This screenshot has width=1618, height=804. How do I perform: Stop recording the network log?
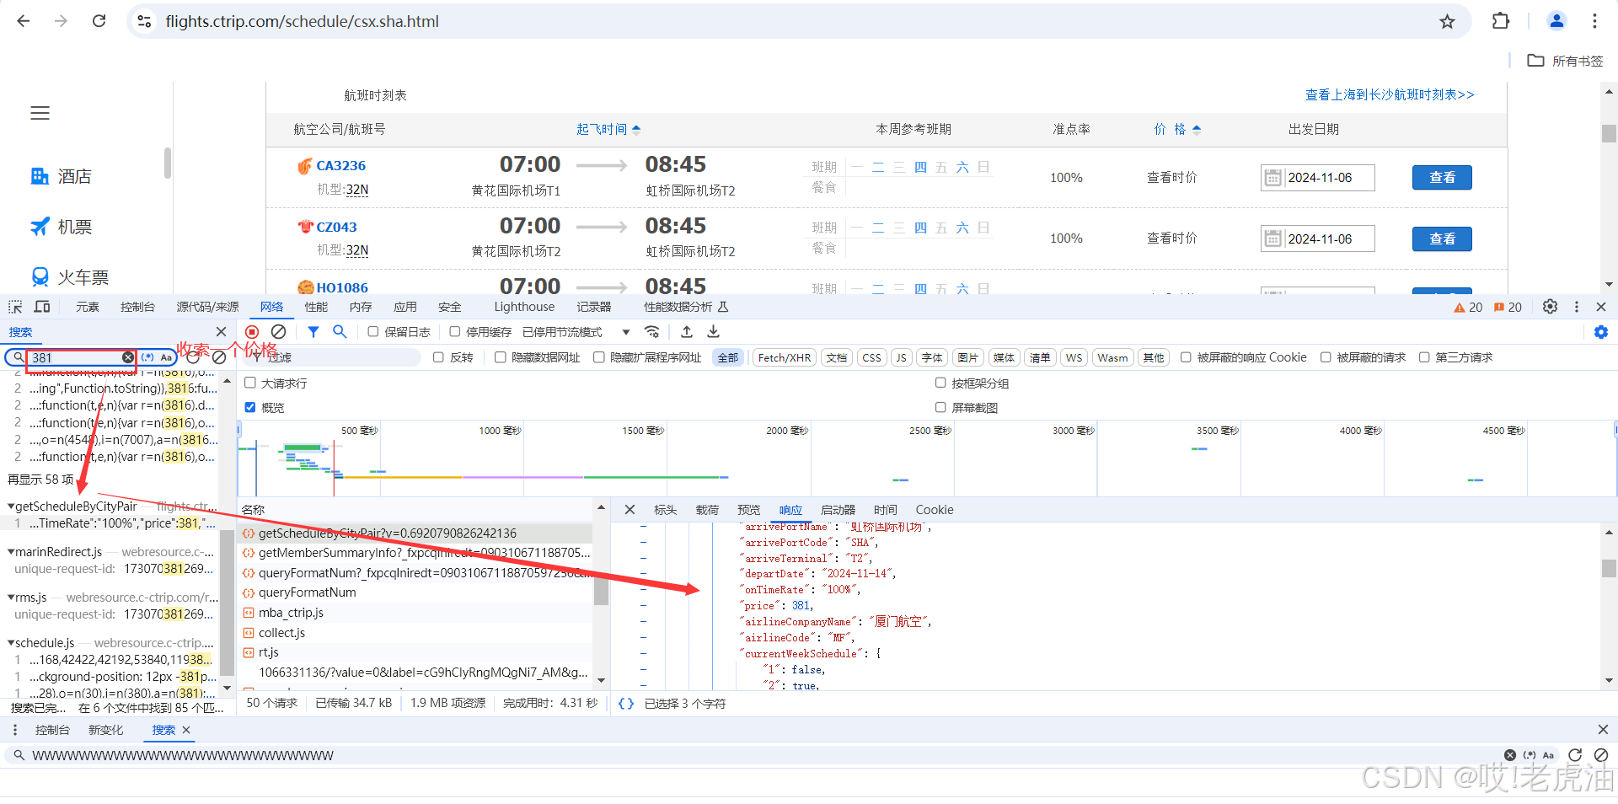252,332
